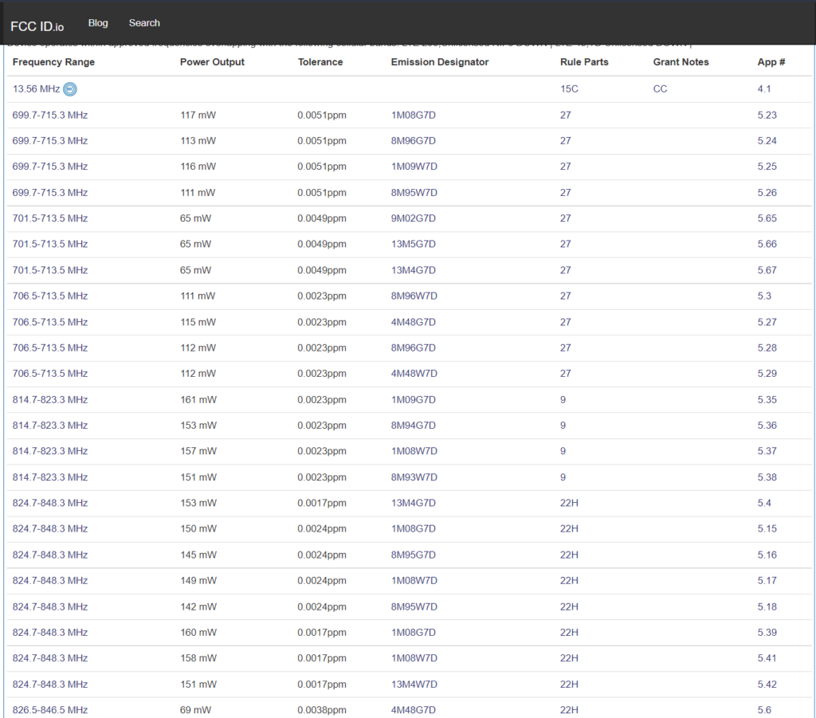Select App number 5.42
Image resolution: width=816 pixels, height=718 pixels.
[767, 685]
